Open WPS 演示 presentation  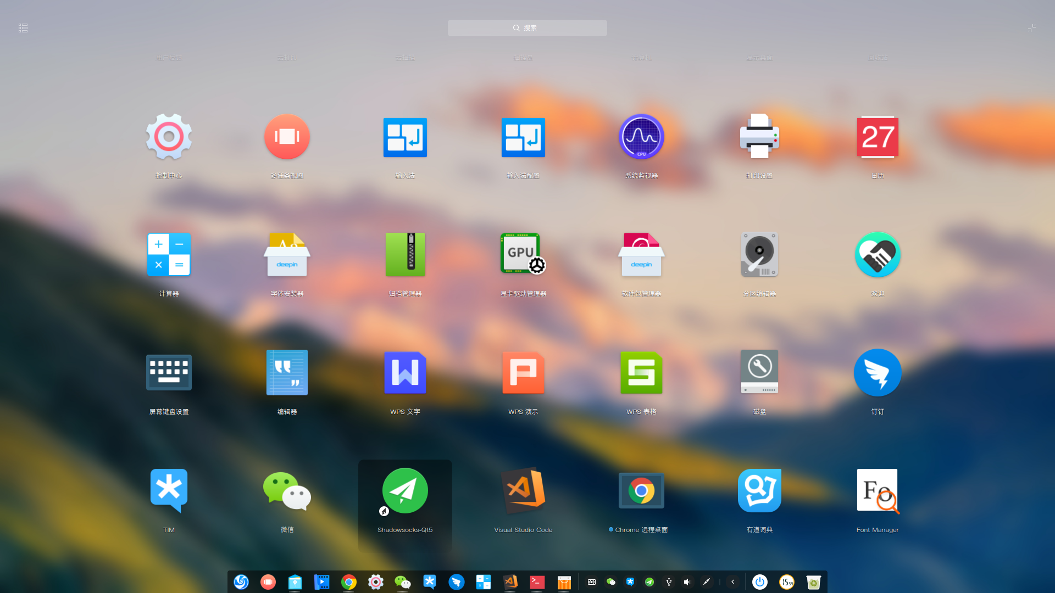(x=523, y=372)
